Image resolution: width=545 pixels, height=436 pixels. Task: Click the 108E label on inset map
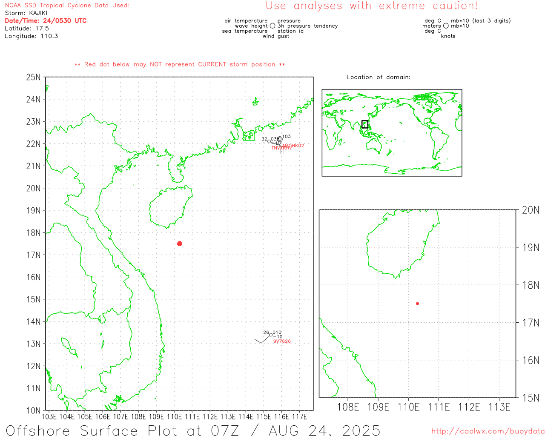[x=348, y=407]
